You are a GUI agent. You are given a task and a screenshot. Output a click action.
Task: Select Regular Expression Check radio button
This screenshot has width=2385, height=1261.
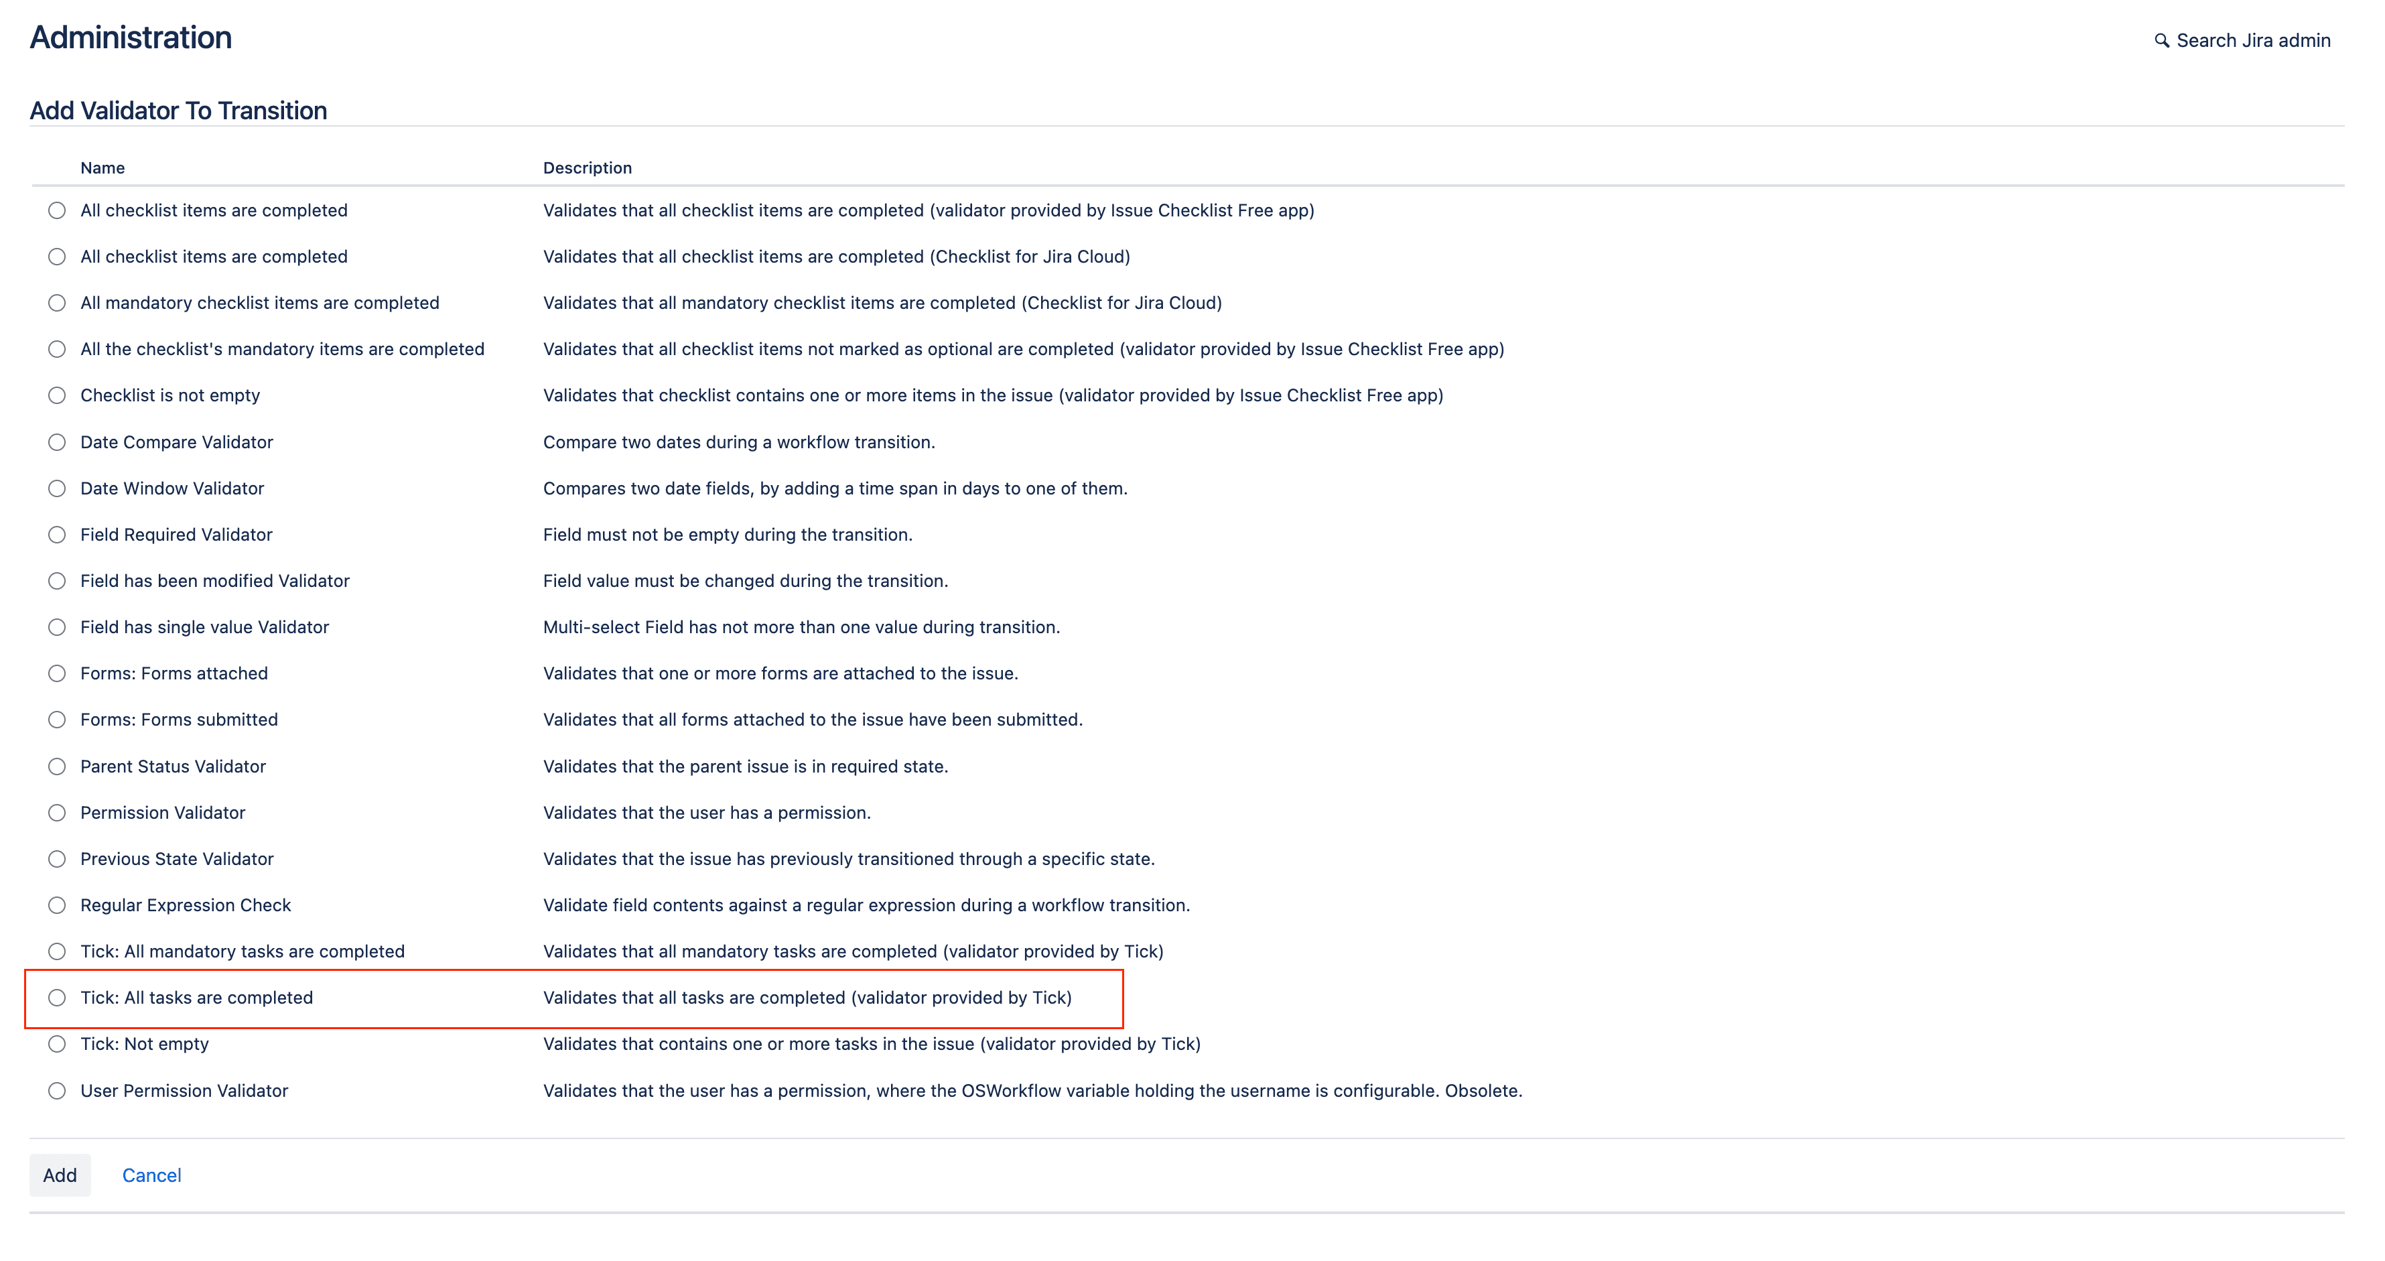(58, 905)
